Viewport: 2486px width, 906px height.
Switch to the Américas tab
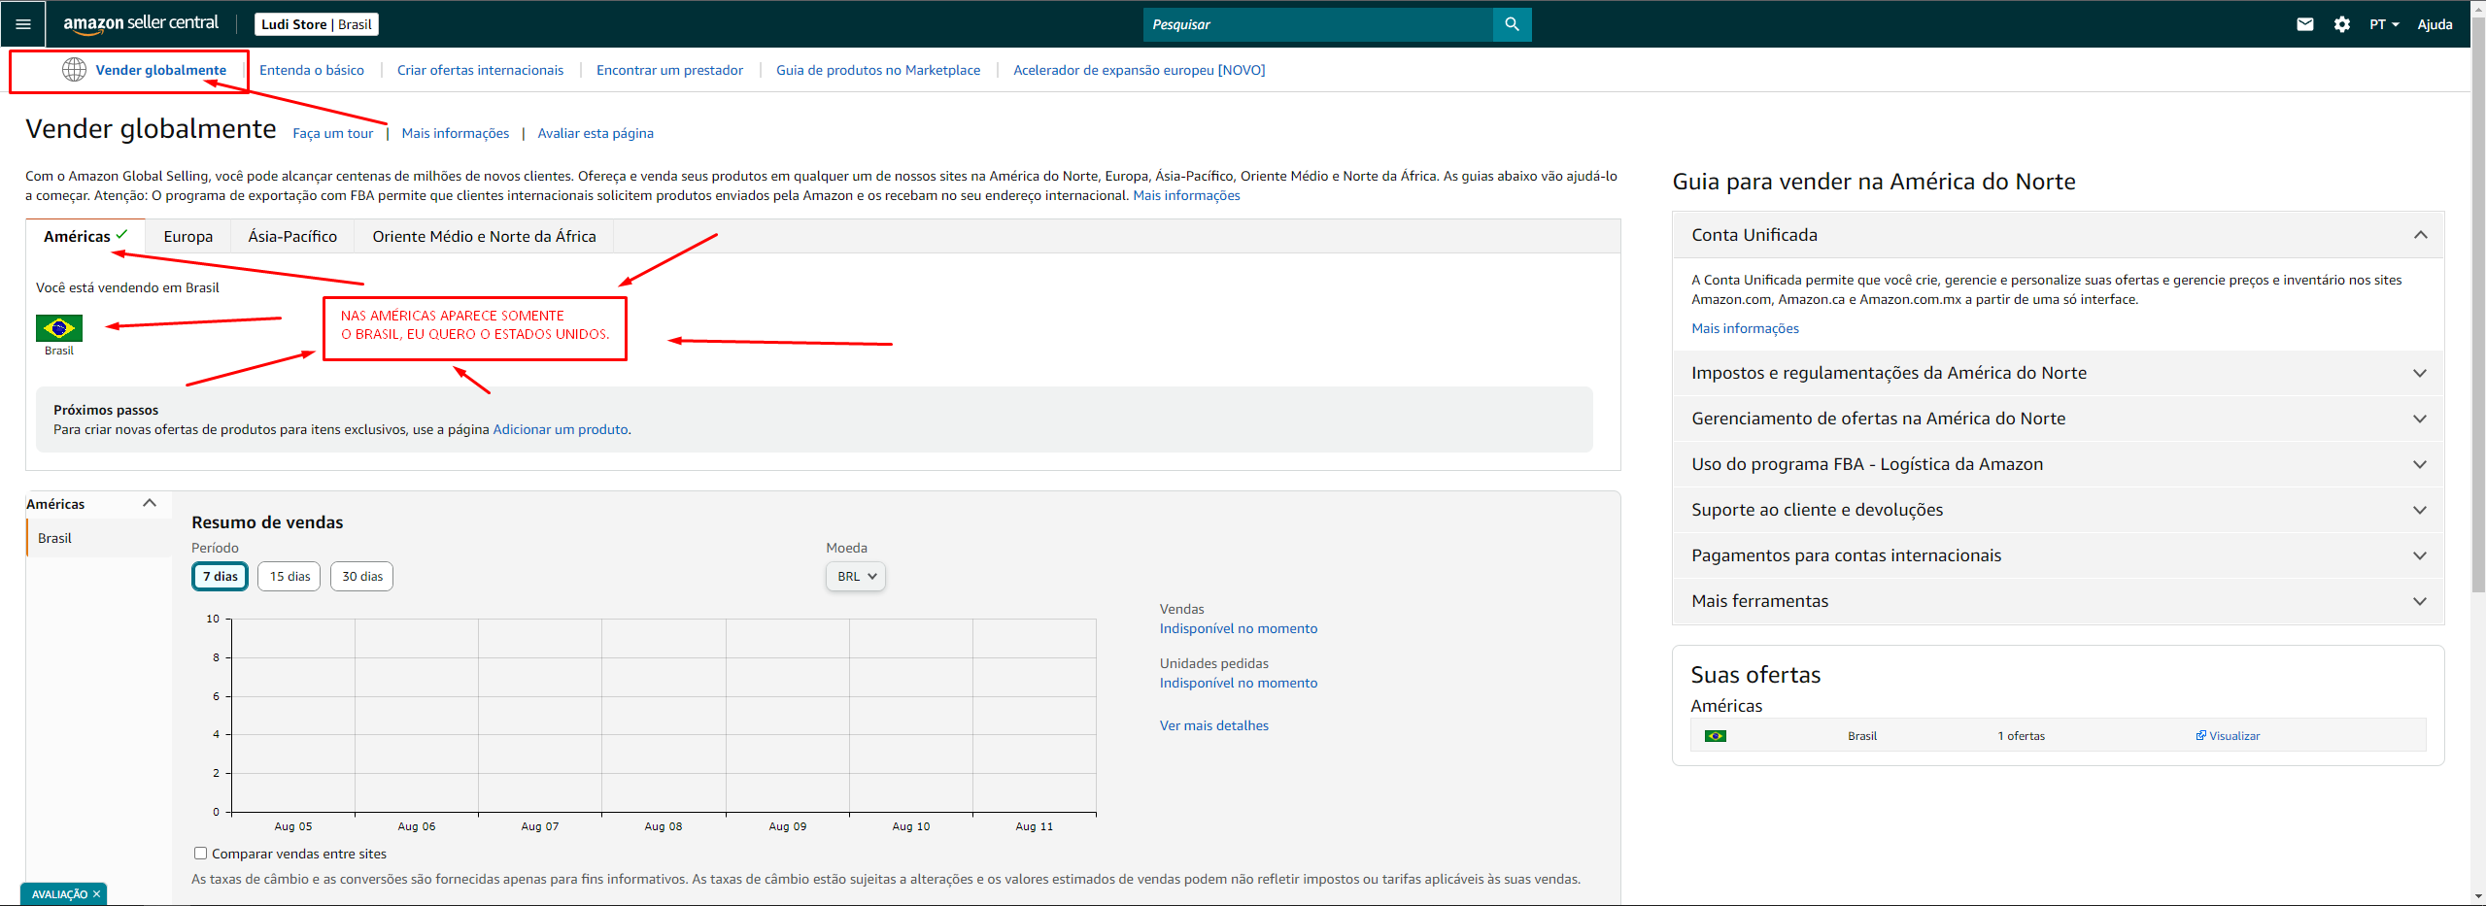tap(85, 236)
